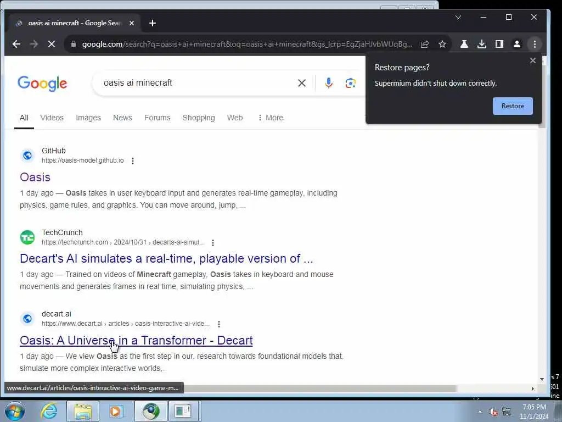Switch to Web results
The height and width of the screenshot is (422, 562).
tap(235, 118)
